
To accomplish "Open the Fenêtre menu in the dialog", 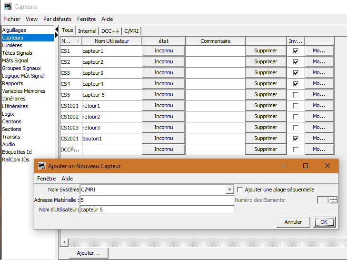I will [x=46, y=179].
